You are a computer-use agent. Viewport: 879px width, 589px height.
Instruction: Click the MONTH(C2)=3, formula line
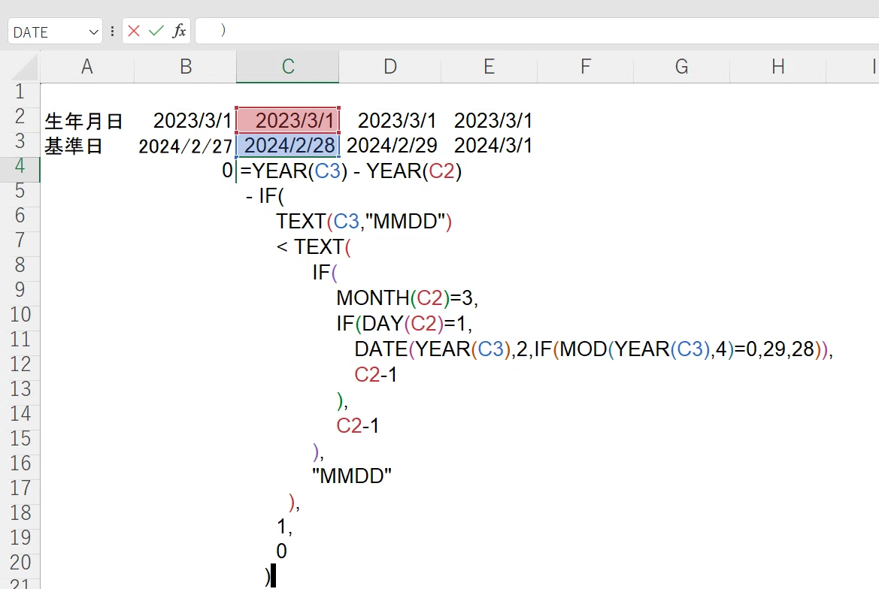pyautogui.click(x=407, y=298)
